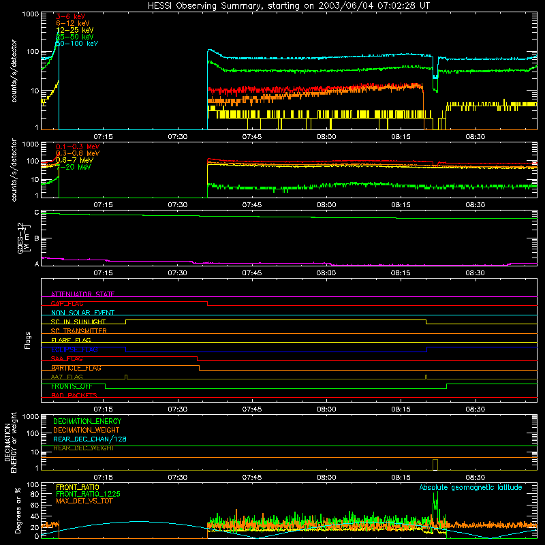Click the B level label on GOES plot
The image size is (545, 545).
(37, 238)
